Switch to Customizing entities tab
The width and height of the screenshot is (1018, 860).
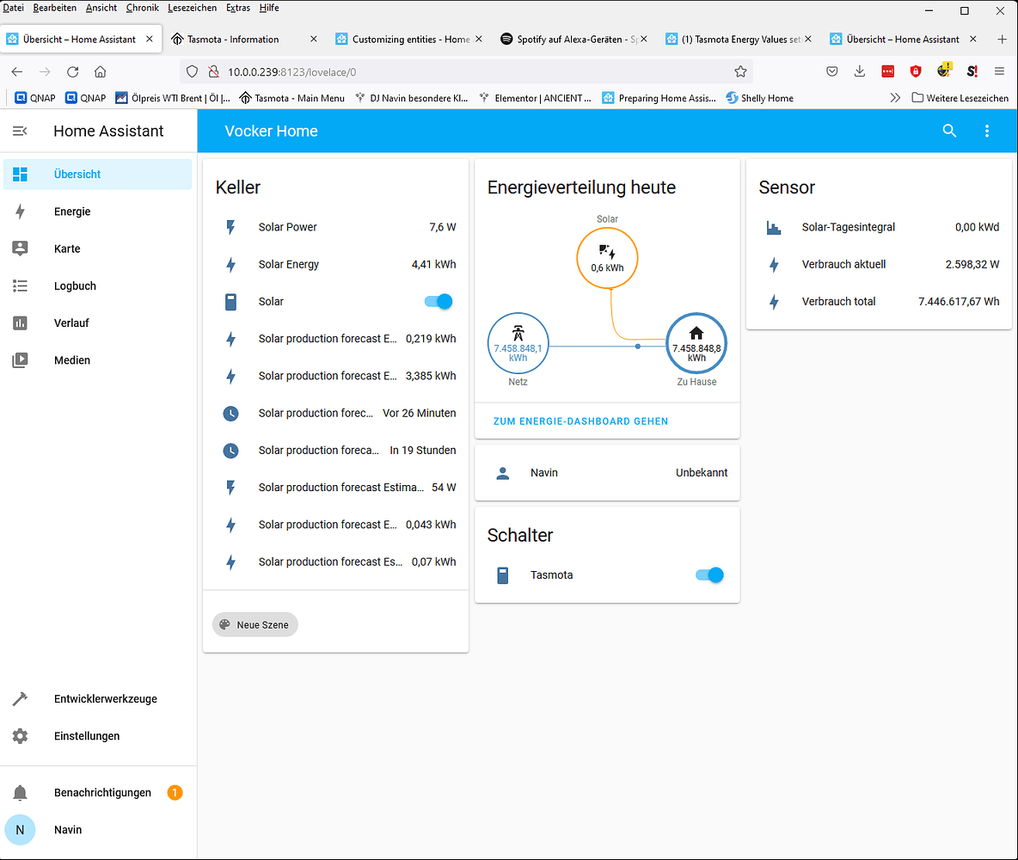(409, 39)
